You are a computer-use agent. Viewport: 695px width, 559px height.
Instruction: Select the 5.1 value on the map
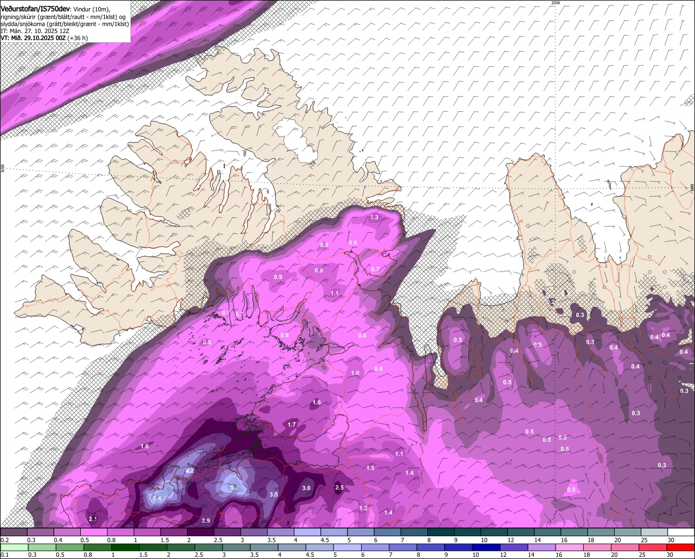235,488
